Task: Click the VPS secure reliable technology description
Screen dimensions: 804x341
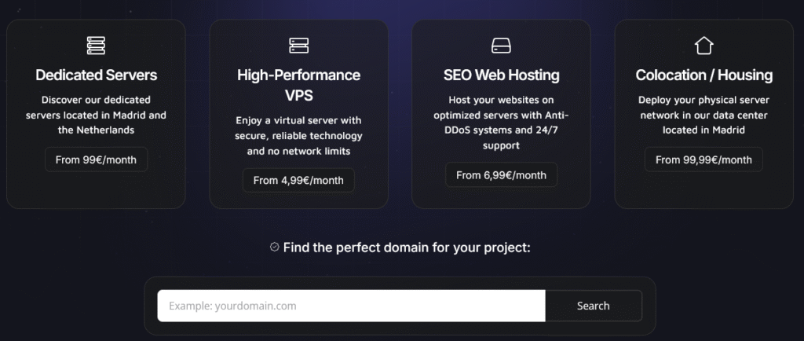Action: (x=298, y=135)
